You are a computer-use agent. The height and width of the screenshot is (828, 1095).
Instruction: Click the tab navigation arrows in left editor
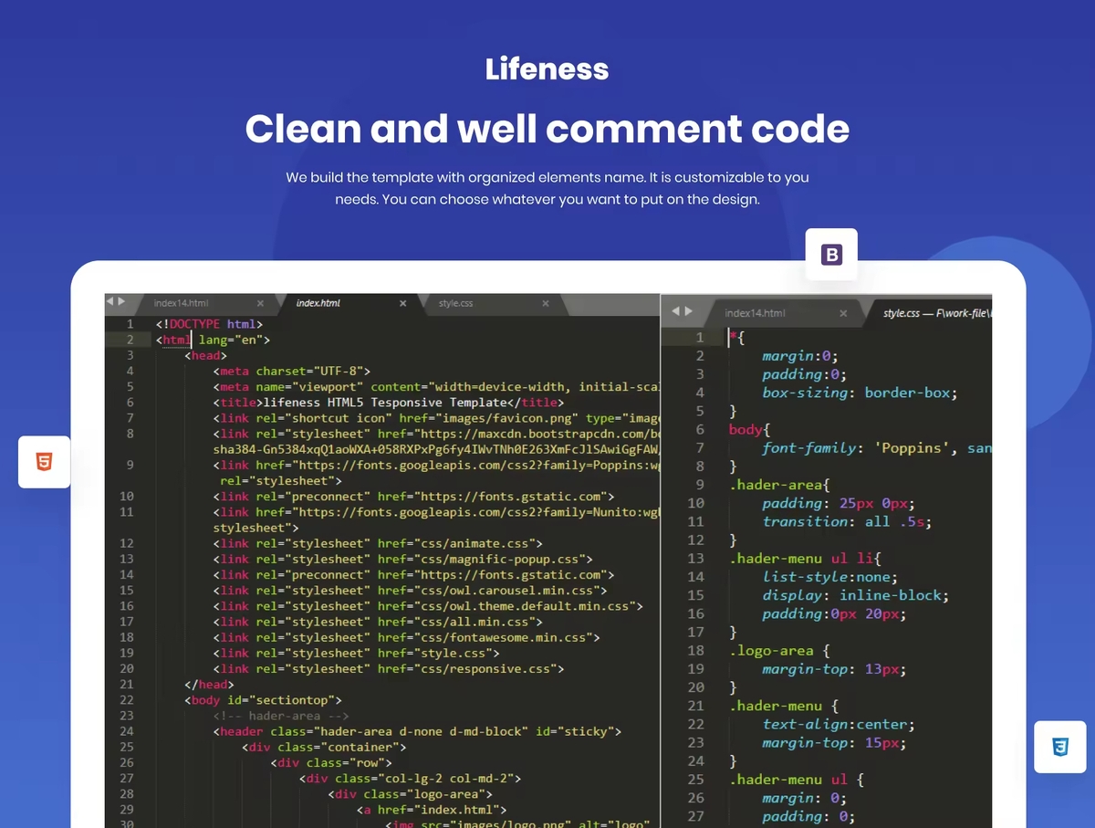pyautogui.click(x=116, y=301)
